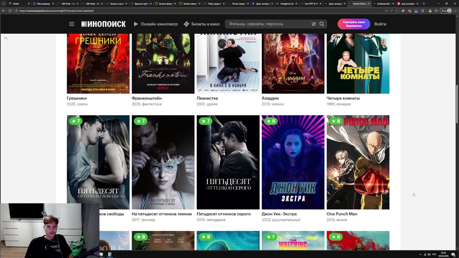The width and height of the screenshot is (459, 258).
Task: Click zoom magnifier icon in address bar
Action: [x=386, y=11]
